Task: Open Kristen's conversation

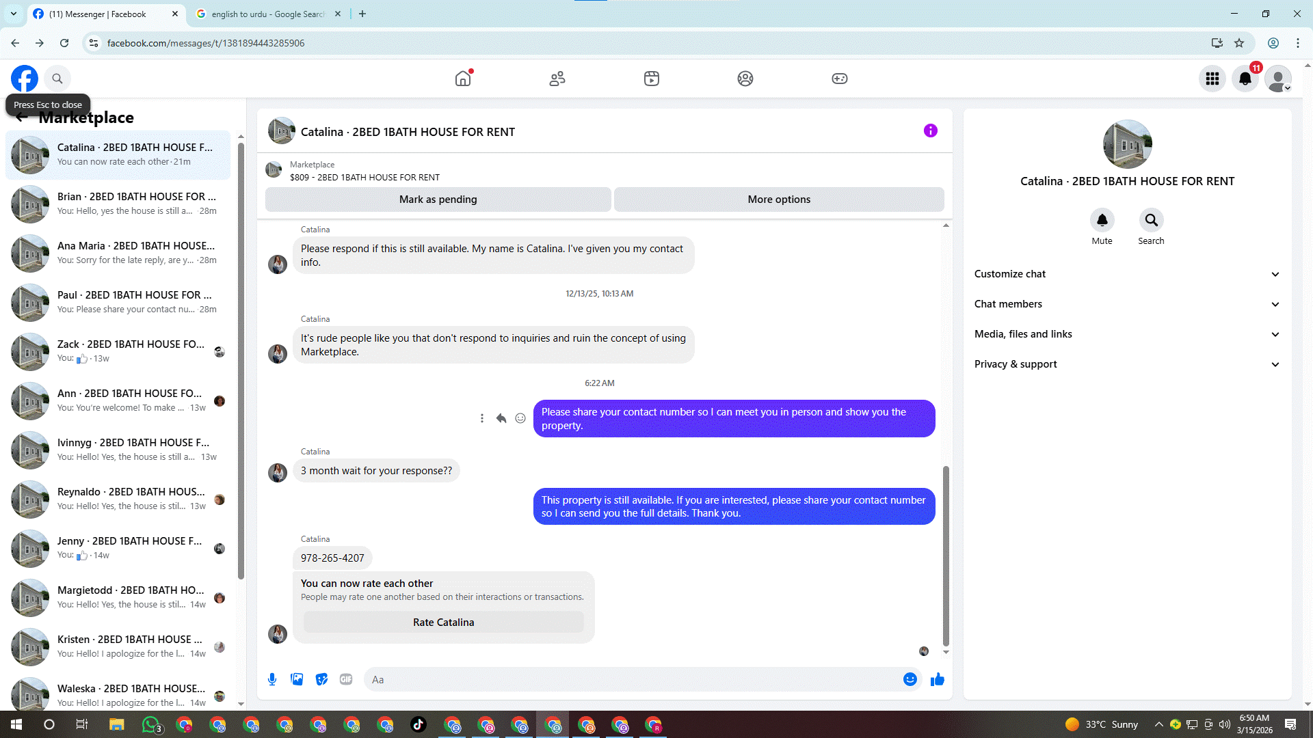Action: coord(118,646)
